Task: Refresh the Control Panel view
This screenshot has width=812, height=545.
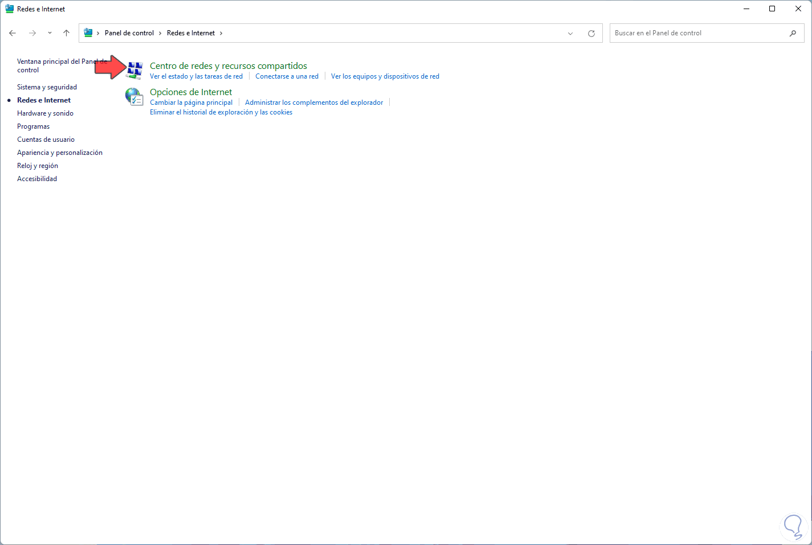Action: click(x=591, y=33)
